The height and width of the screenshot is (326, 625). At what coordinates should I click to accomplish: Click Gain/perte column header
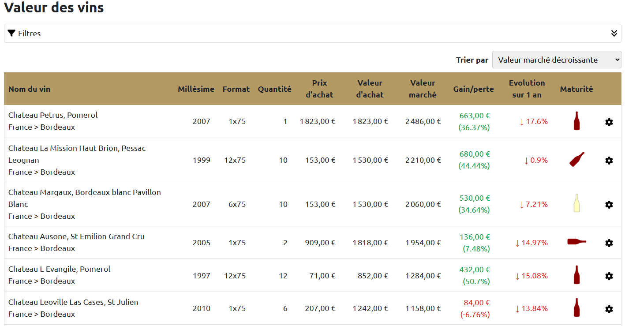click(x=473, y=89)
